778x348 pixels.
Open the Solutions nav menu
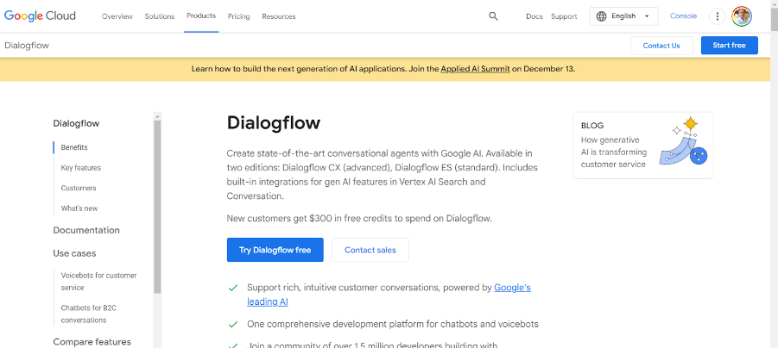pos(160,16)
